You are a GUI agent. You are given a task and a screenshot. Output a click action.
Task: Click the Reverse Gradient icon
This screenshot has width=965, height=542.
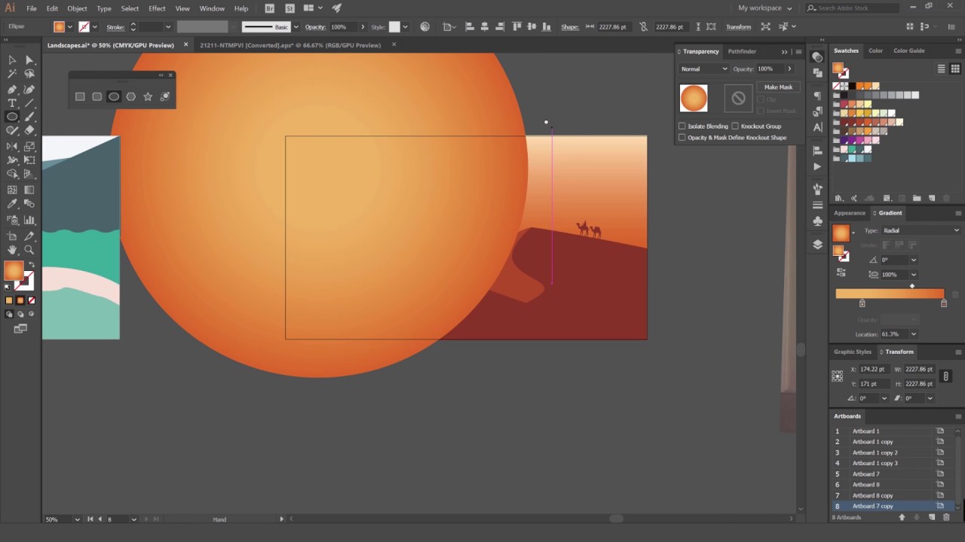click(841, 273)
